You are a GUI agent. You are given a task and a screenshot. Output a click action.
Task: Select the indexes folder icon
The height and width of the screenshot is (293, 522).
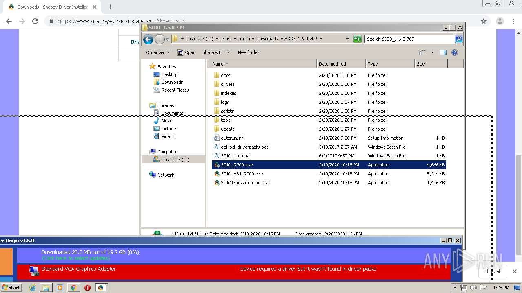[217, 93]
